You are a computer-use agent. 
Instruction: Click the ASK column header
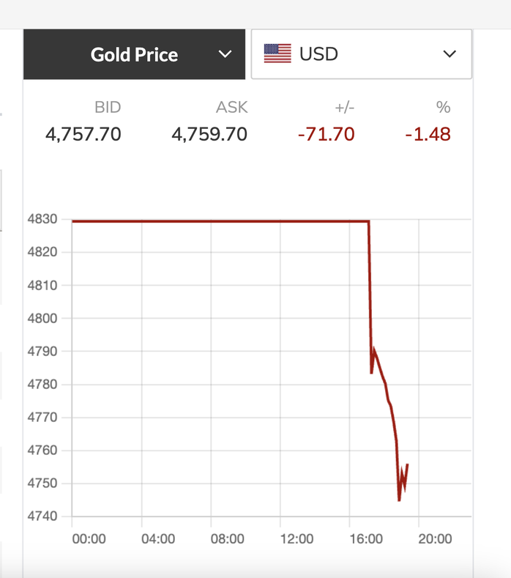(231, 108)
